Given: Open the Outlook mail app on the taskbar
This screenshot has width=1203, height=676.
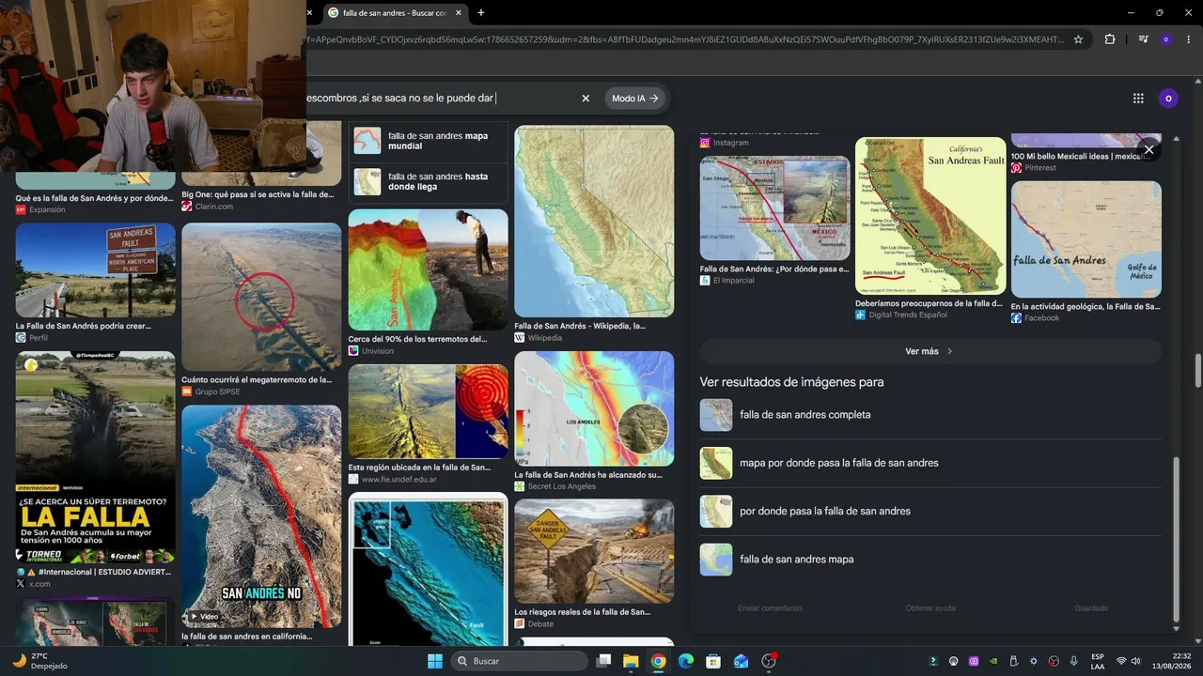Looking at the screenshot, I should [x=741, y=661].
